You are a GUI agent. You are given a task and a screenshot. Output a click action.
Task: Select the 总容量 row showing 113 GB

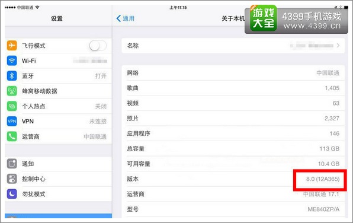[233, 149]
